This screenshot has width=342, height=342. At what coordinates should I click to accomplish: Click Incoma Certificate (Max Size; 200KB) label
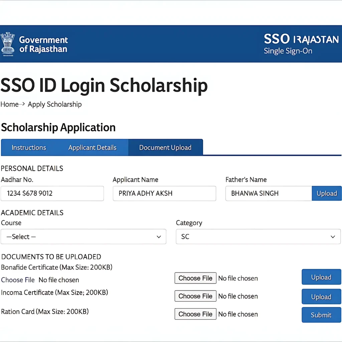[x=54, y=293]
